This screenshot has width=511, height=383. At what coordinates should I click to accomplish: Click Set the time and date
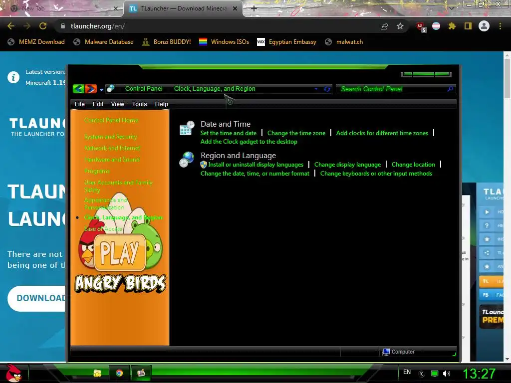tap(229, 133)
